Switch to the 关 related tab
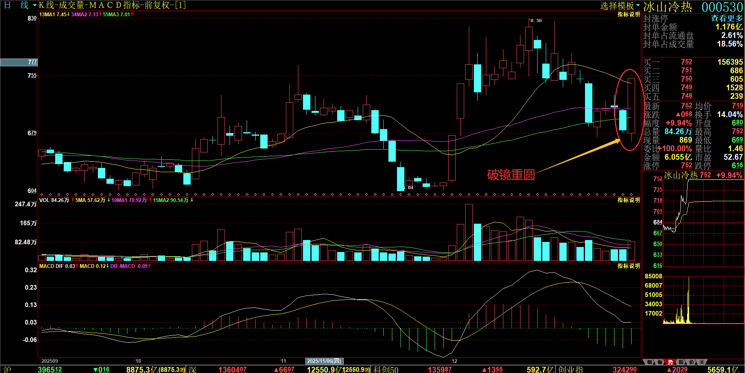Screen dimensions: 745x373 [x=701, y=362]
